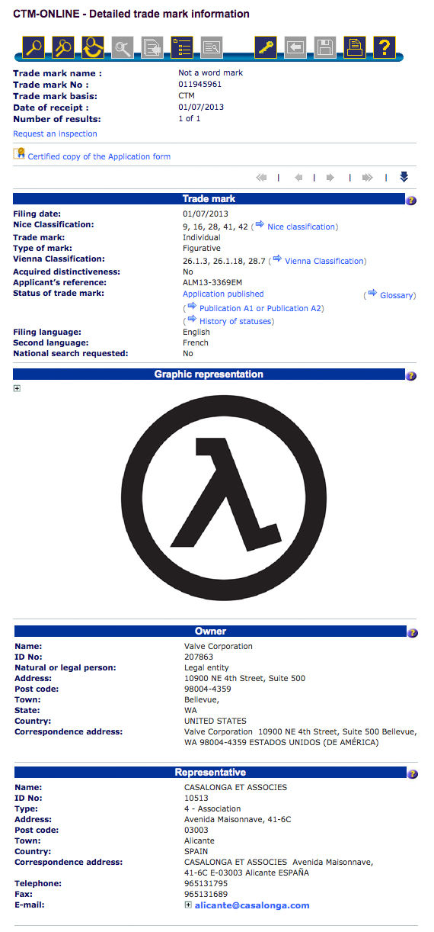Click the basic search magnifier icon
The width and height of the screenshot is (434, 932).
34,48
